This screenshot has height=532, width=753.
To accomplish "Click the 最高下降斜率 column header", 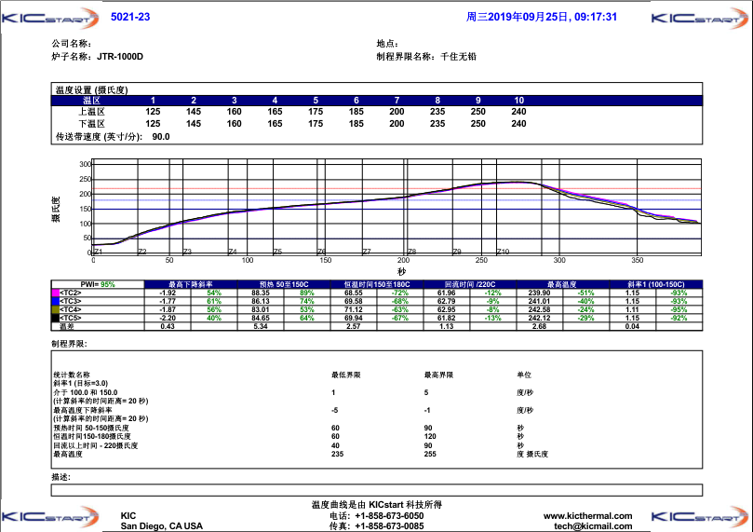I will click(x=191, y=284).
